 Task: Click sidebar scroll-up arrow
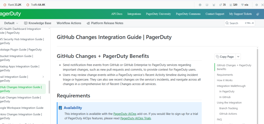coord(49,28)
